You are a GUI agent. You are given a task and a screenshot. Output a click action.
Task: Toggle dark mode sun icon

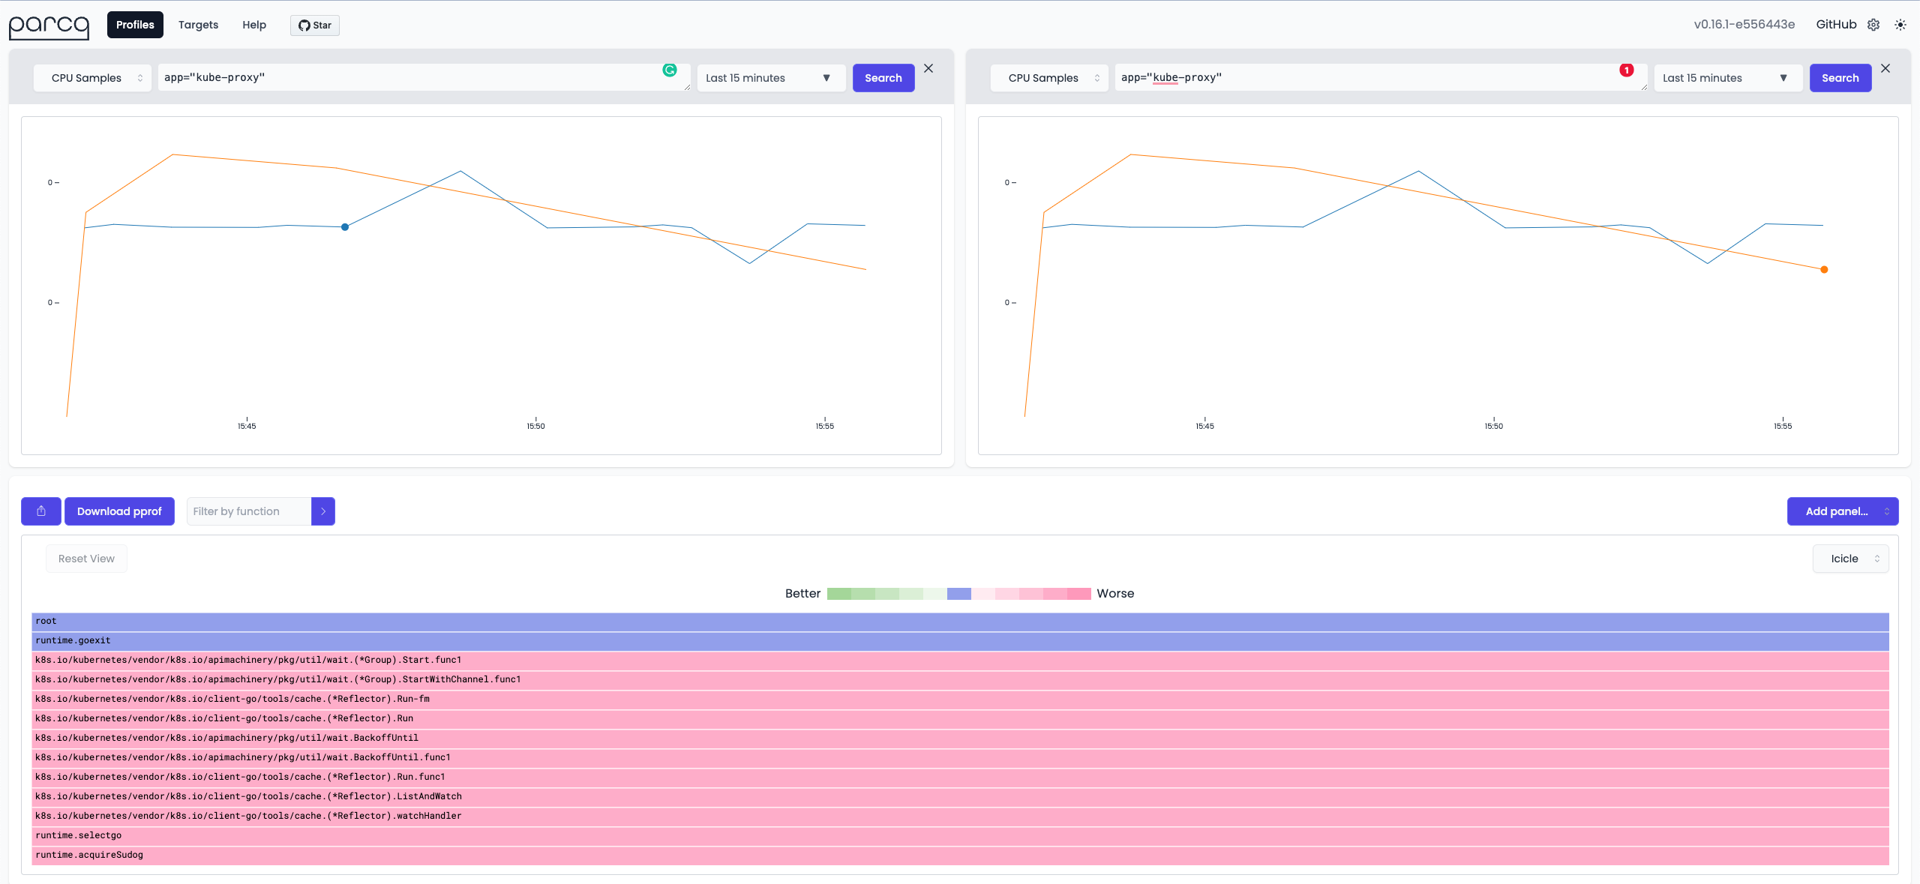pos(1900,25)
